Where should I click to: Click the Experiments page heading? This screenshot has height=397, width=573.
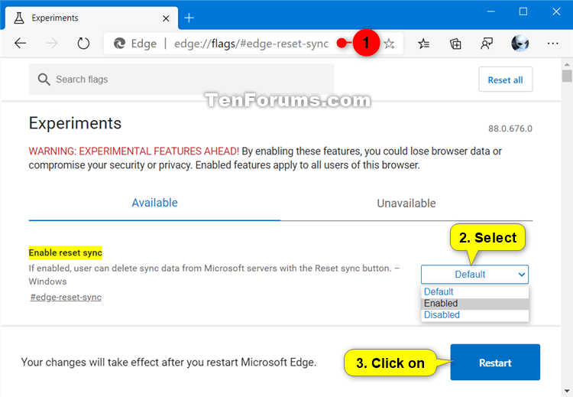(75, 123)
